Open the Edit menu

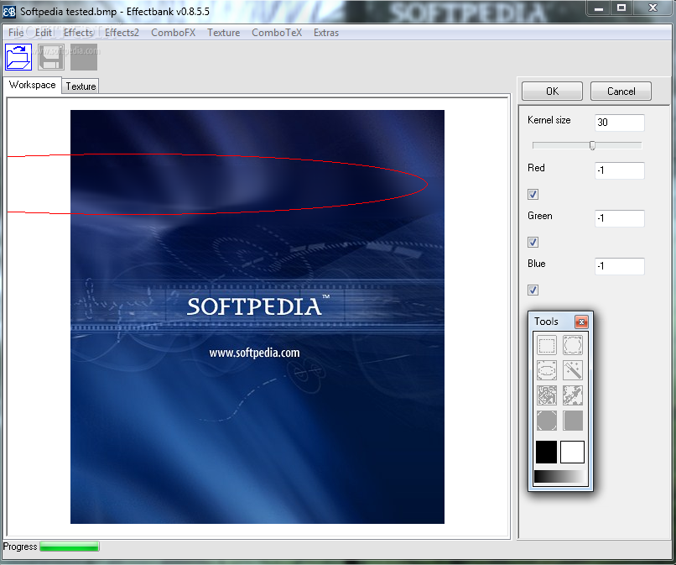43,33
